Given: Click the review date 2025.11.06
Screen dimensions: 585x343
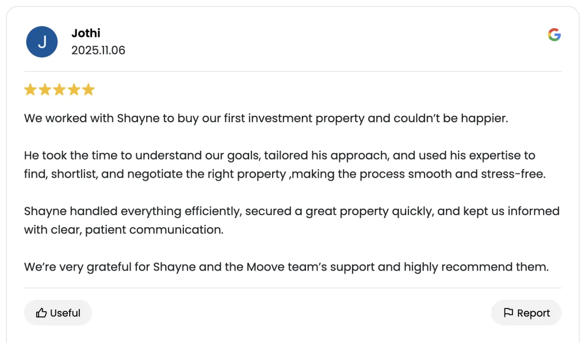Looking at the screenshot, I should pyautogui.click(x=98, y=51).
